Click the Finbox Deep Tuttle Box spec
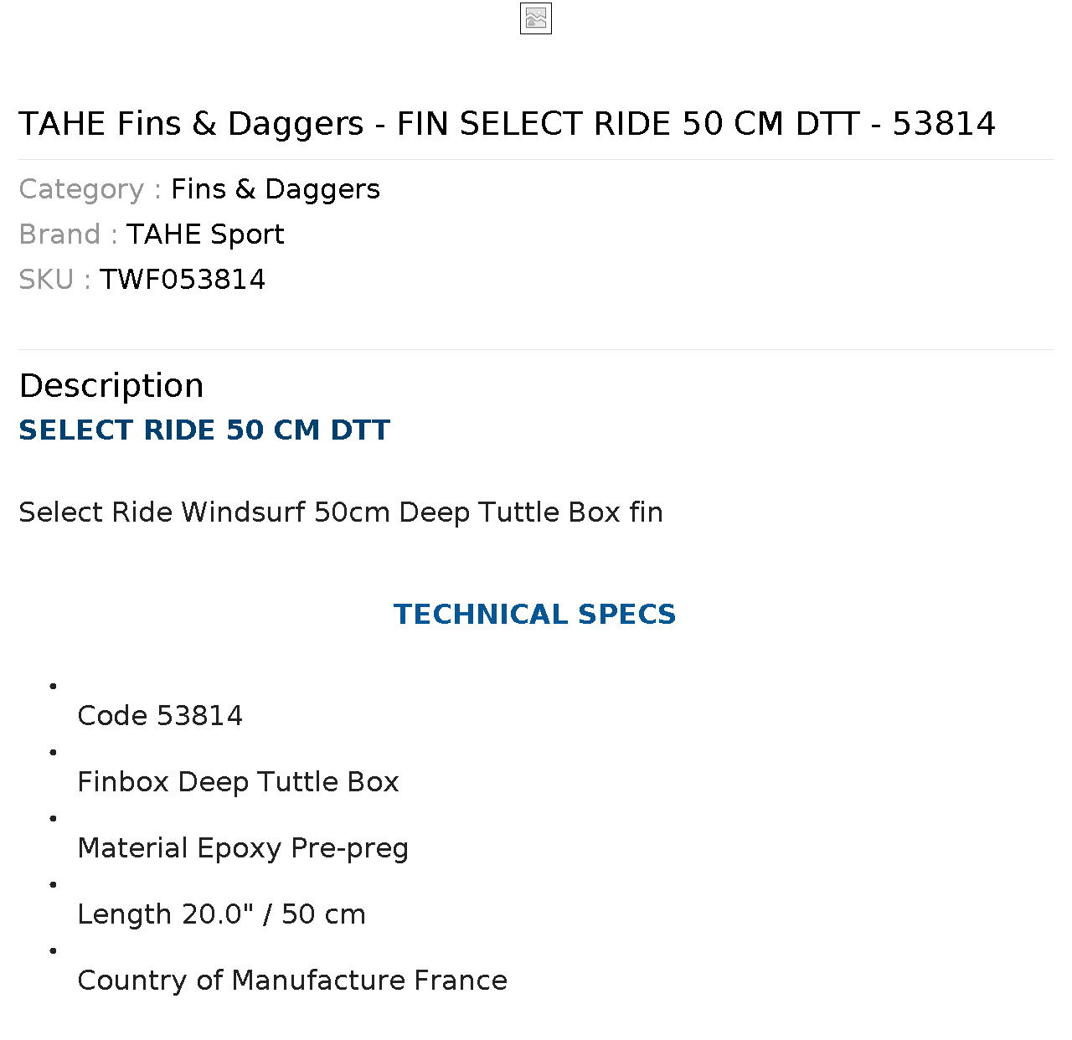 tap(238, 782)
